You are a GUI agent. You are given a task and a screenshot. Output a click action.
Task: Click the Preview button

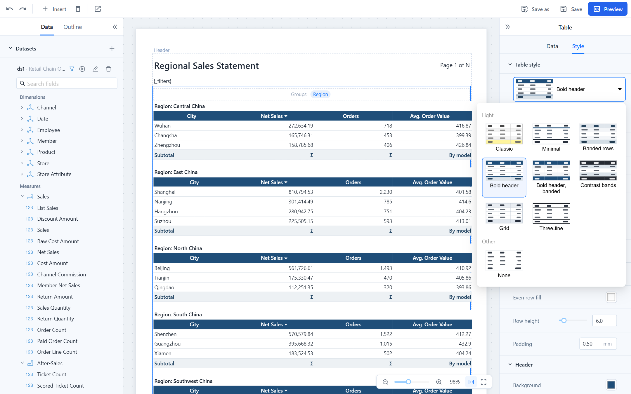608,9
